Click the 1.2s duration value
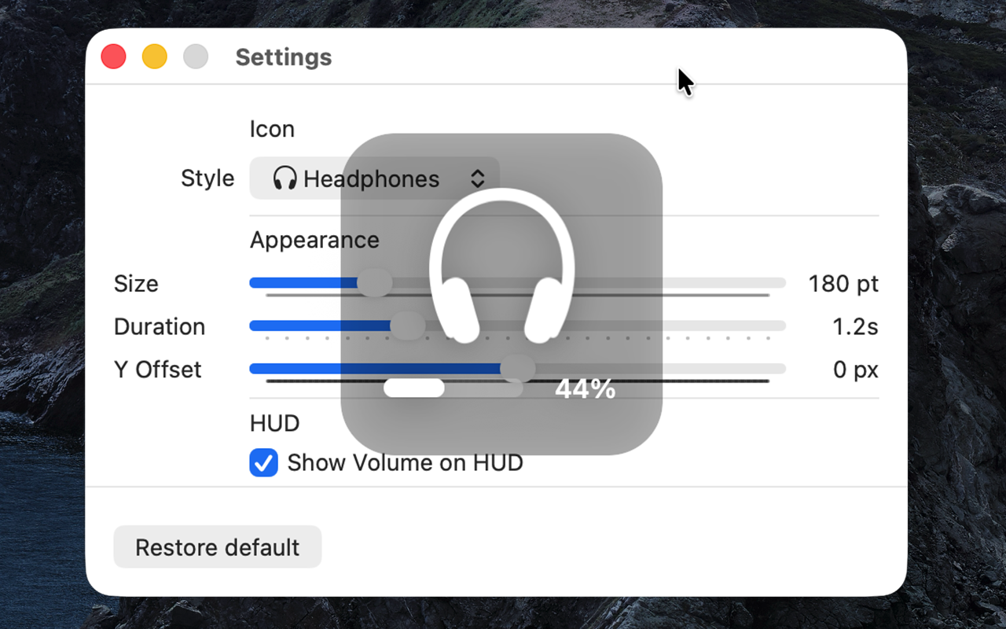 tap(855, 326)
